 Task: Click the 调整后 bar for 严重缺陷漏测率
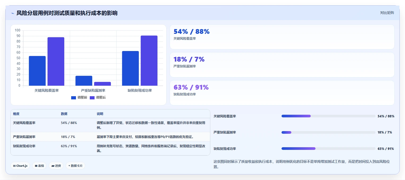[103, 84]
